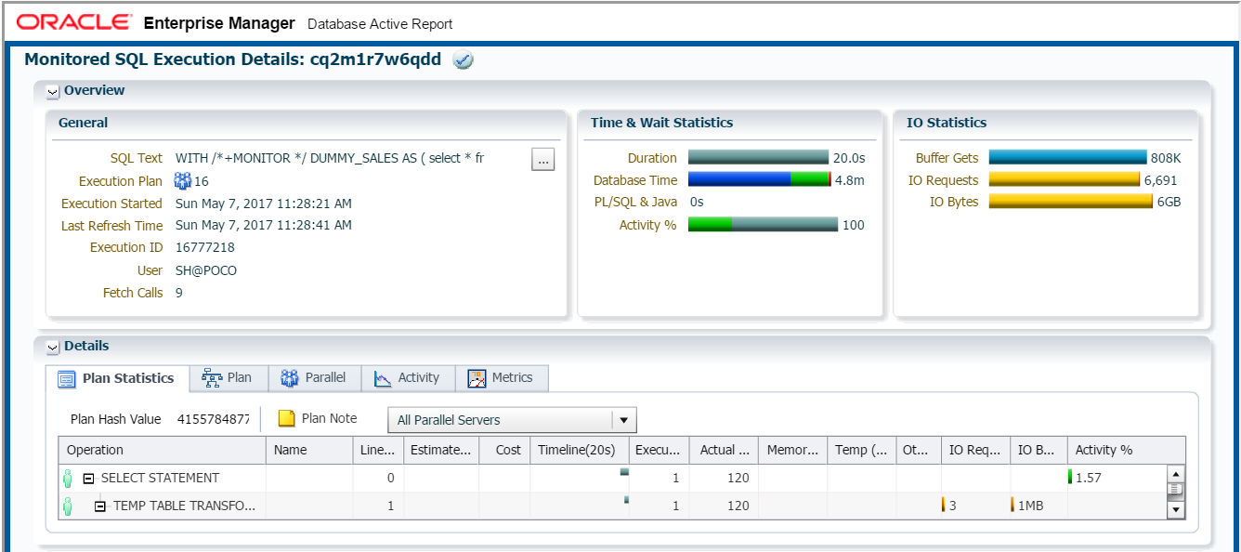Switch to the Plan Statistics tab
The image size is (1241, 552).
point(117,378)
